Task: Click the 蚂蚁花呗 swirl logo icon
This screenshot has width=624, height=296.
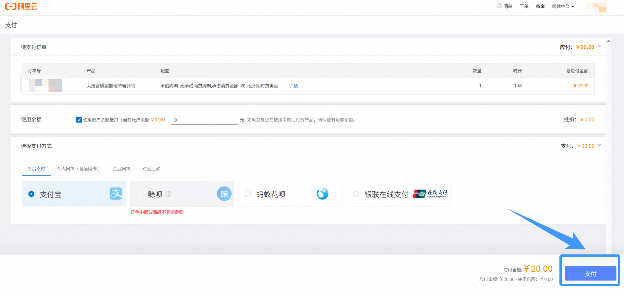Action: 322,194
